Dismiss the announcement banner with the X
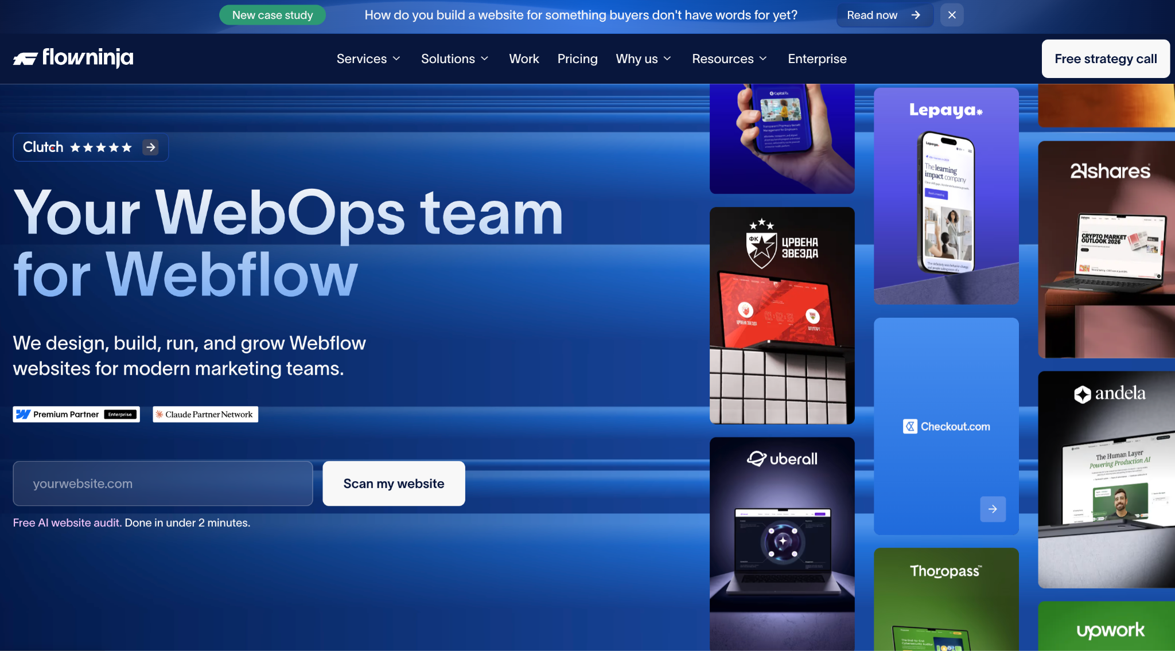The width and height of the screenshot is (1175, 651). click(952, 15)
